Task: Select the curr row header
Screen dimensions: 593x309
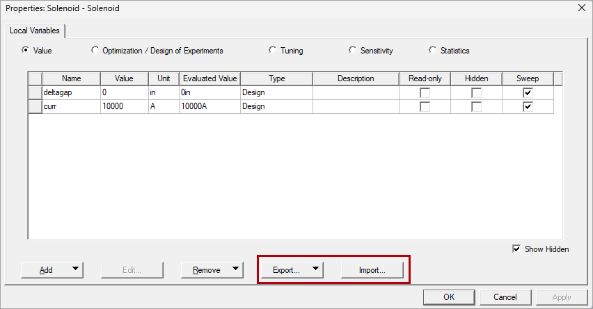Action: point(35,106)
